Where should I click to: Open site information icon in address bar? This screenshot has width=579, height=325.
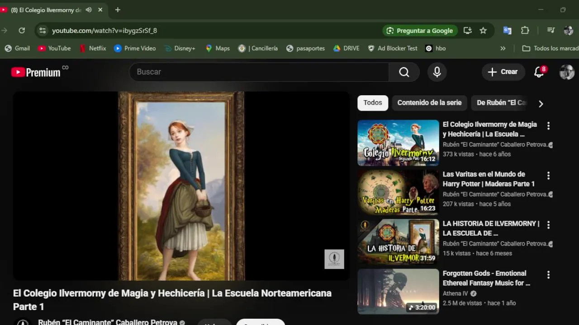pos(43,31)
